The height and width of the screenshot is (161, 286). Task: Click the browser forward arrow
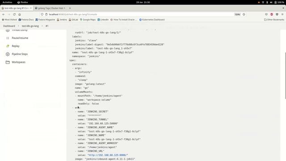pyautogui.click(x=9, y=14)
